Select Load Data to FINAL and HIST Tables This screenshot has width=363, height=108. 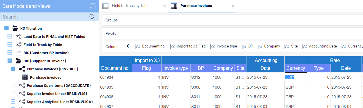[x=54, y=36]
